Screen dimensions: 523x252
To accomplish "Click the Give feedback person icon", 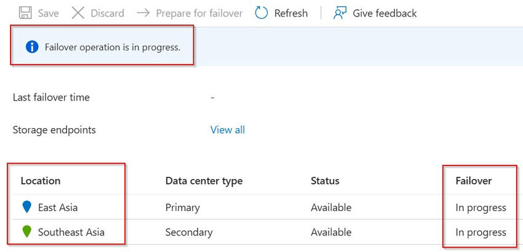I will 340,13.
